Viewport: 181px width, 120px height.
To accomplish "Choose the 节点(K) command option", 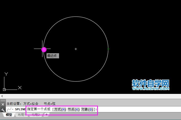I will [x=74, y=109].
